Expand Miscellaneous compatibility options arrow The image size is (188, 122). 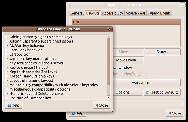(7, 89)
